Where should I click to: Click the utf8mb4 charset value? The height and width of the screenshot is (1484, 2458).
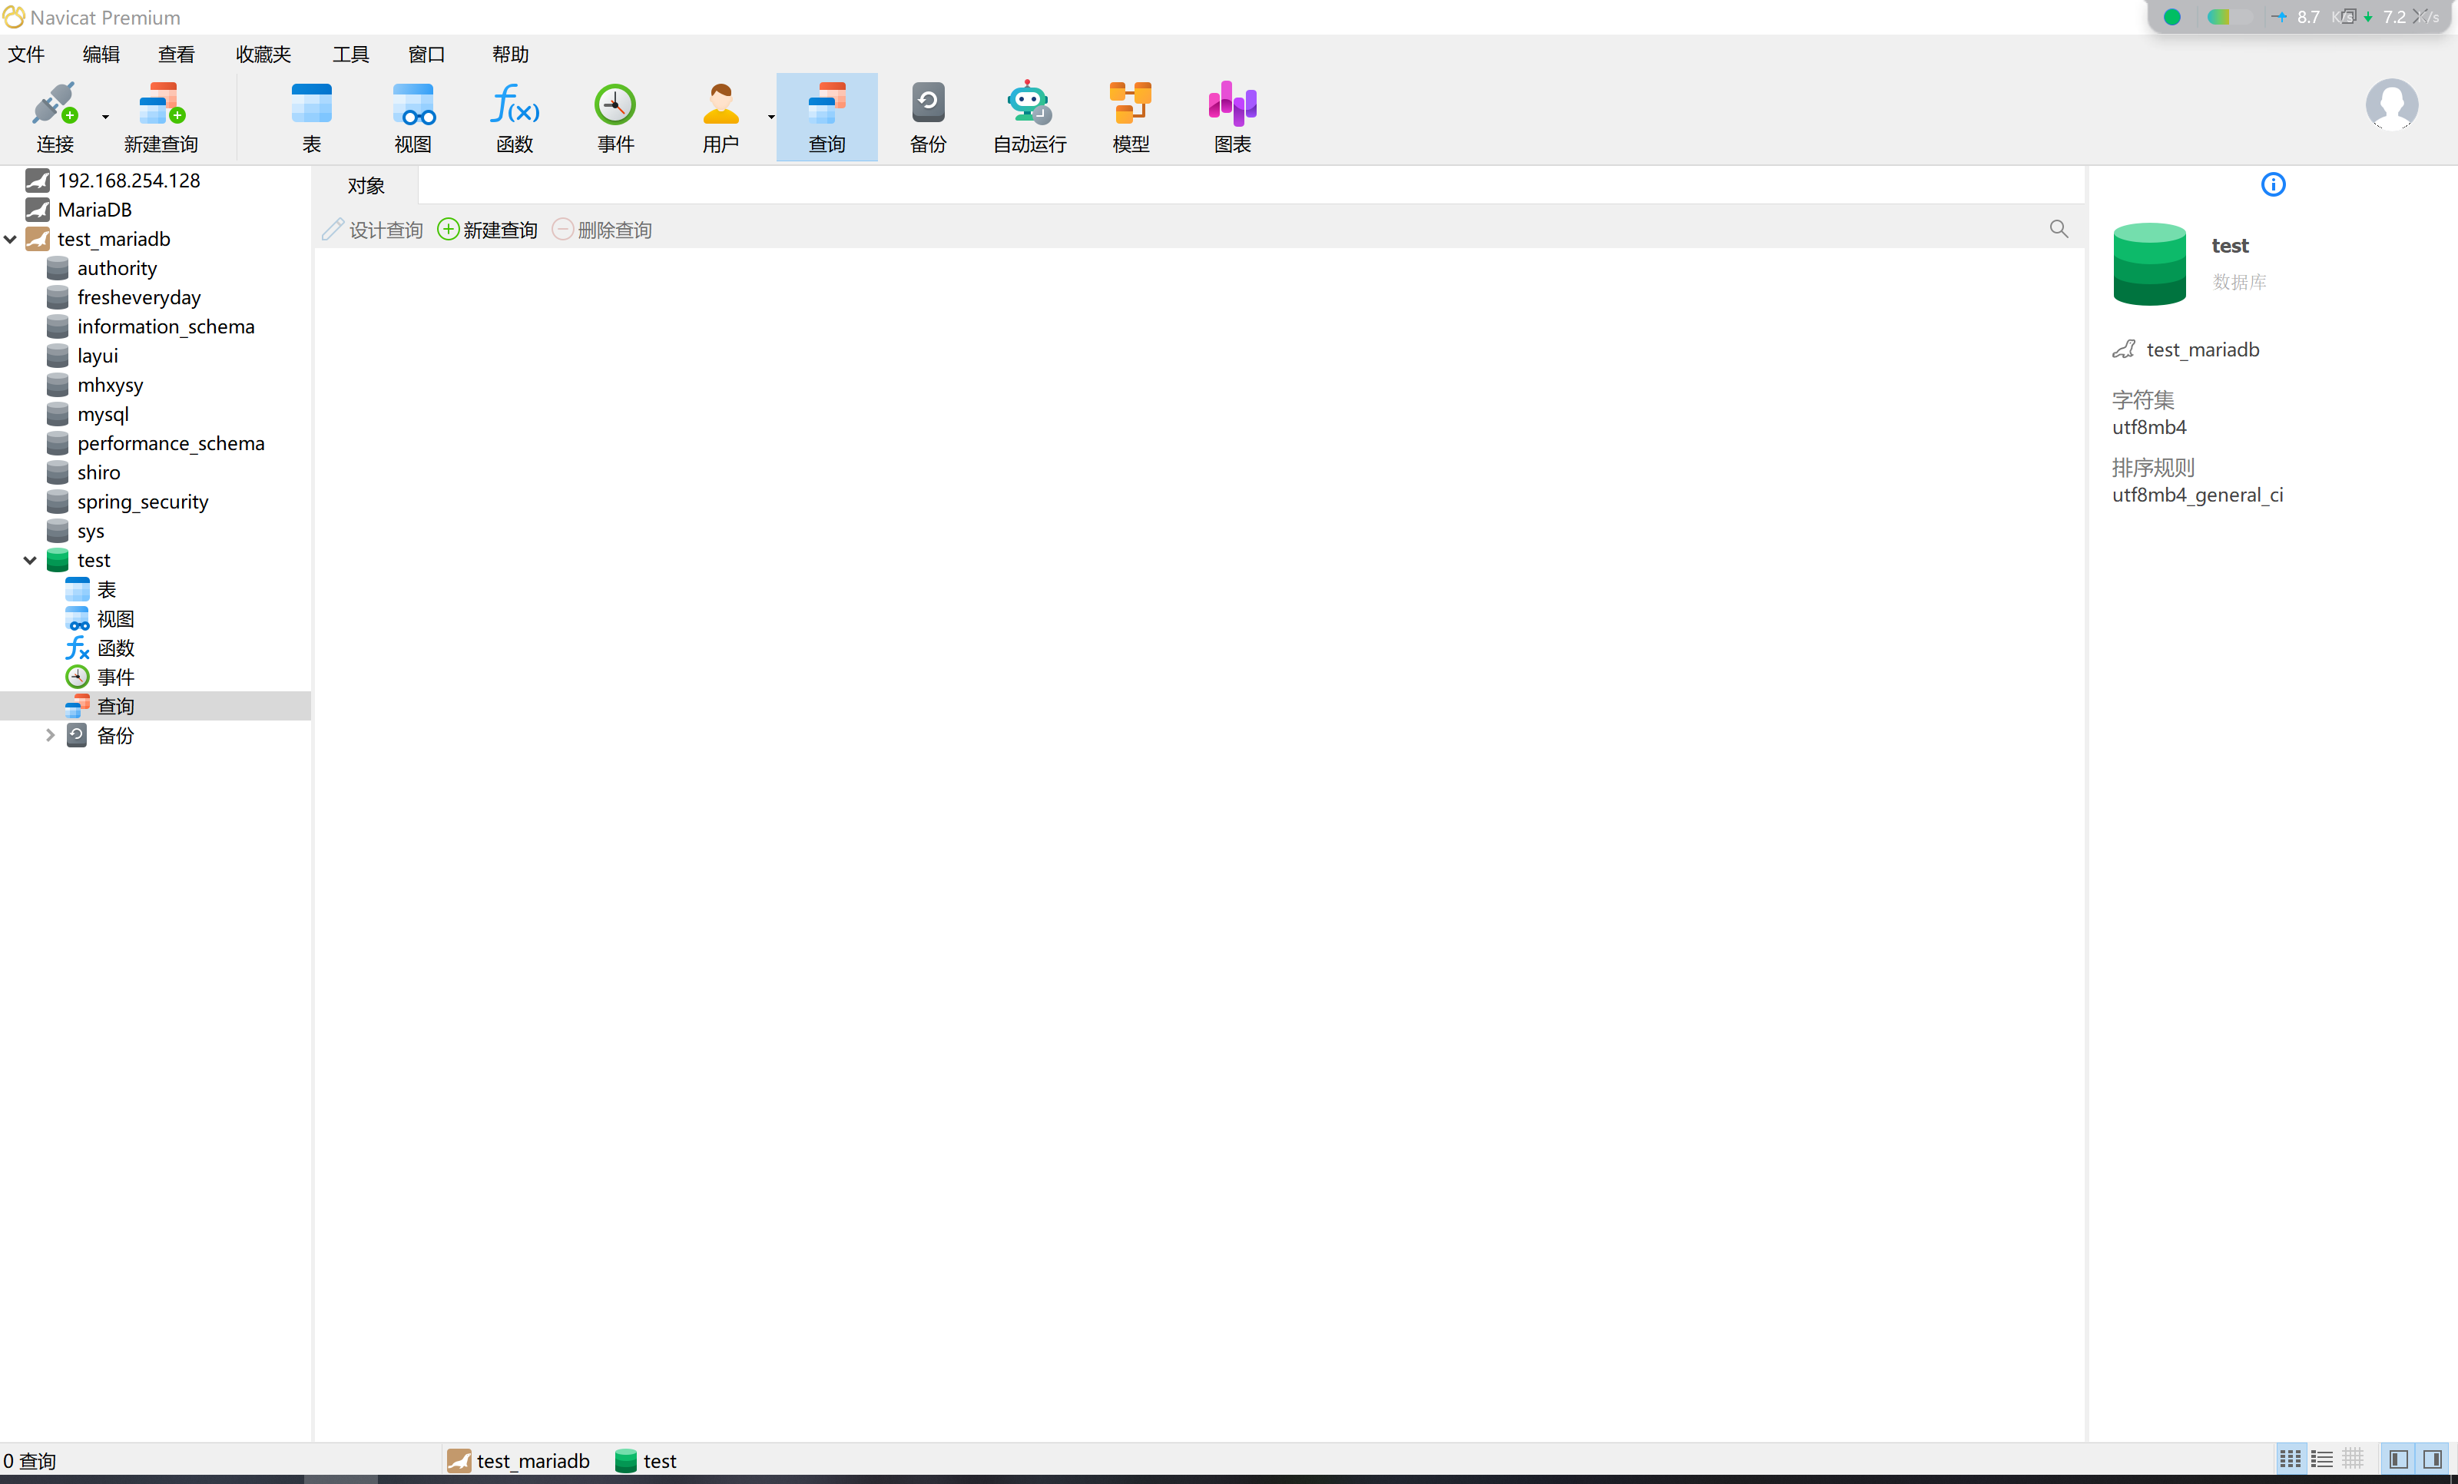coord(2148,427)
